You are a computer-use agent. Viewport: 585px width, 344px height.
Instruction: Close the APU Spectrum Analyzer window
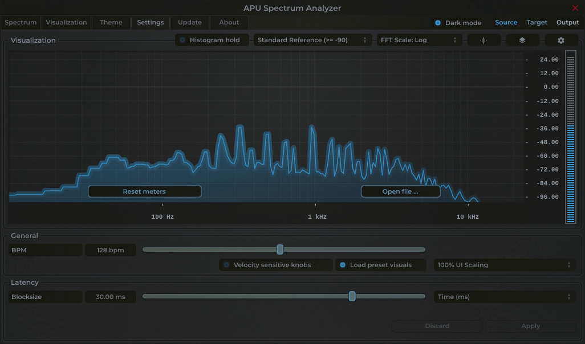tap(575, 8)
